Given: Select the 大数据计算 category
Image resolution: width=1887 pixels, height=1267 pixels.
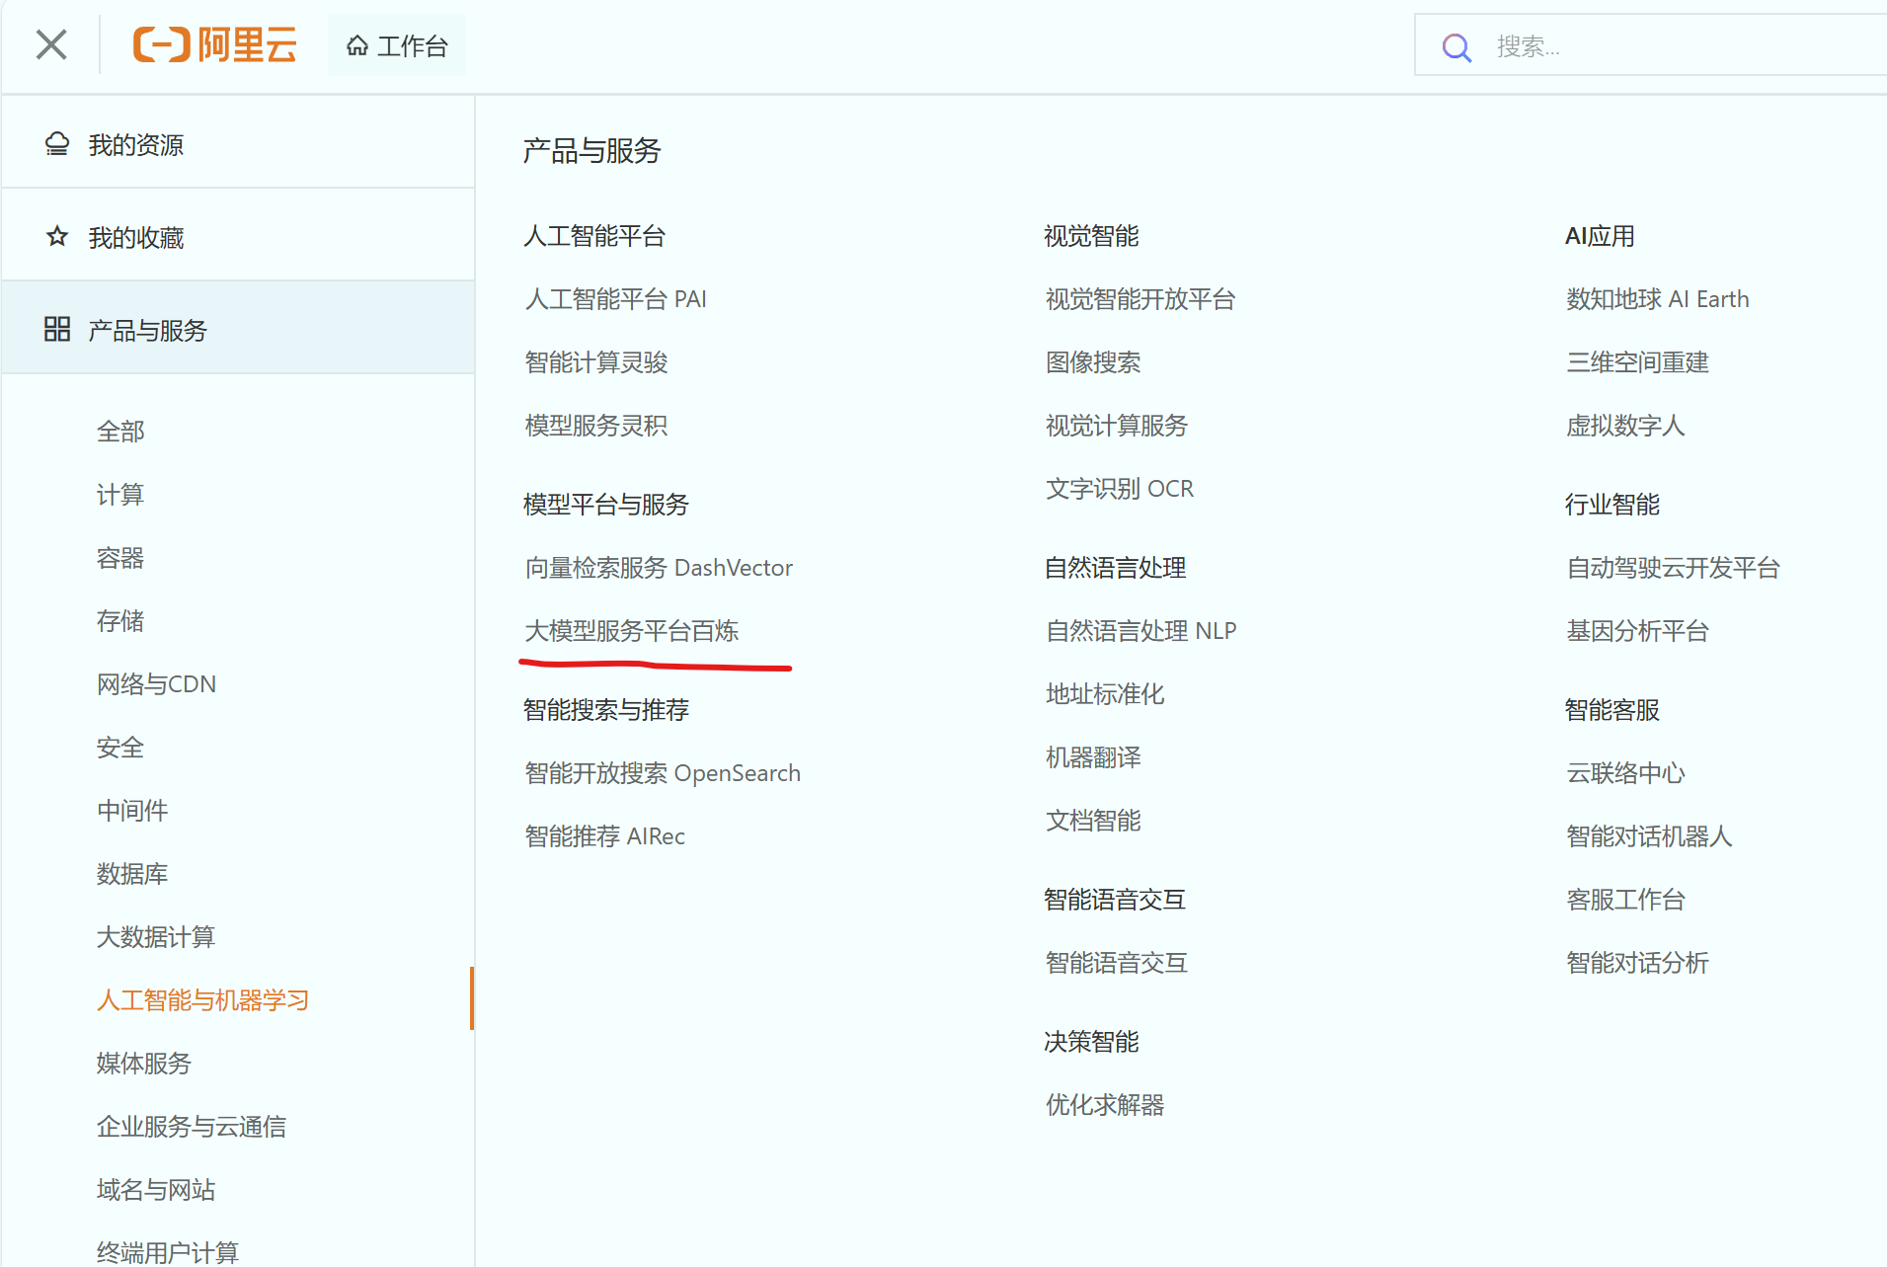Looking at the screenshot, I should tap(156, 936).
